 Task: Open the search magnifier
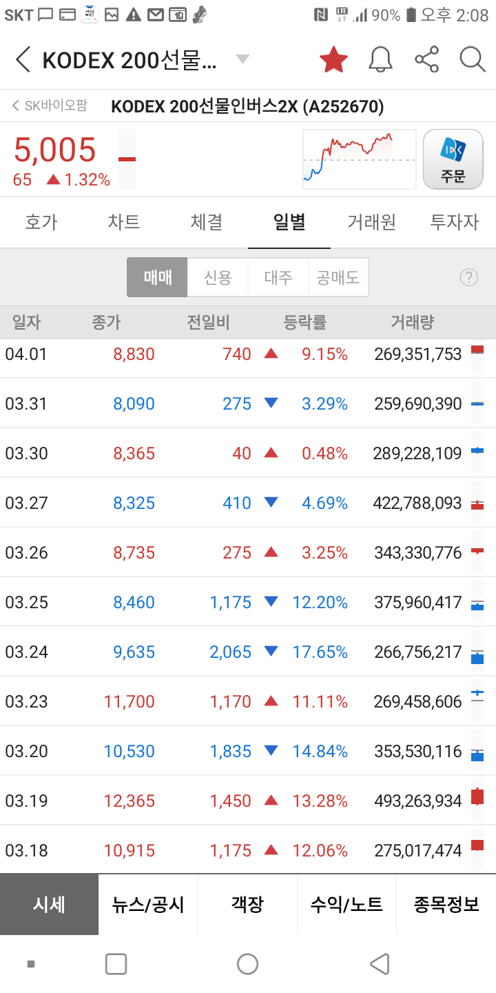[473, 60]
